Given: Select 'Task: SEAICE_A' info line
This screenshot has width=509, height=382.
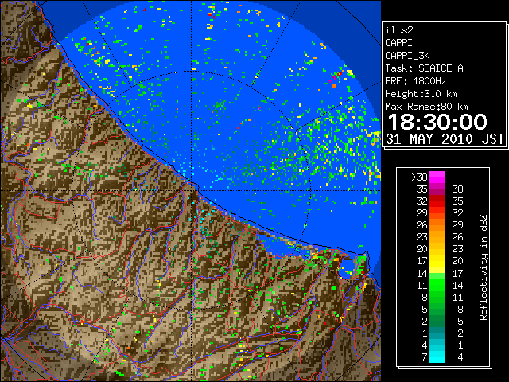Looking at the screenshot, I should [424, 68].
